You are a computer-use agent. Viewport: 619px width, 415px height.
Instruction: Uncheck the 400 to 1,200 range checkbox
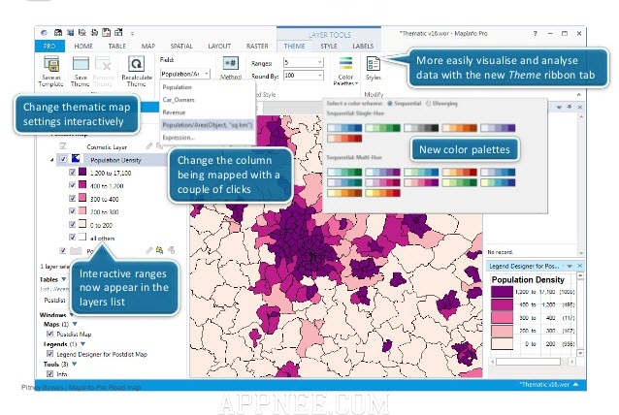click(x=72, y=185)
